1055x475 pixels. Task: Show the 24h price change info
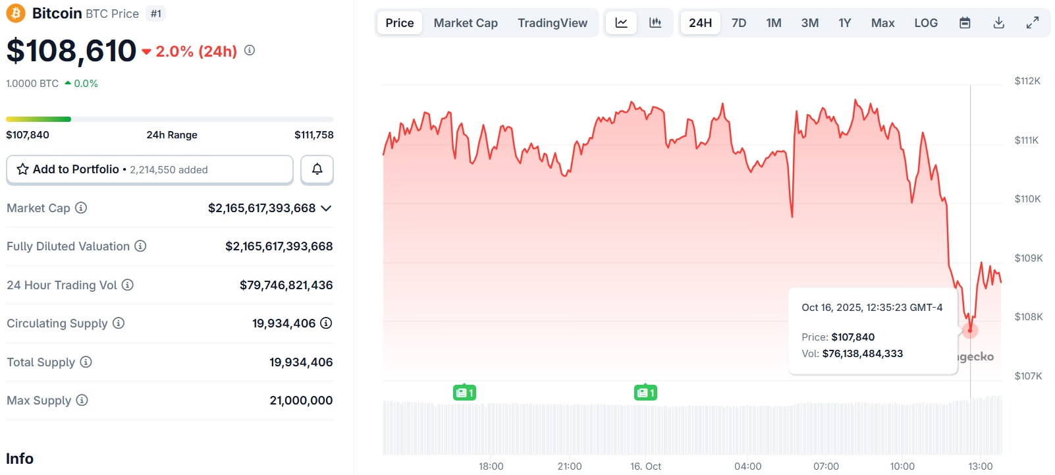(250, 50)
